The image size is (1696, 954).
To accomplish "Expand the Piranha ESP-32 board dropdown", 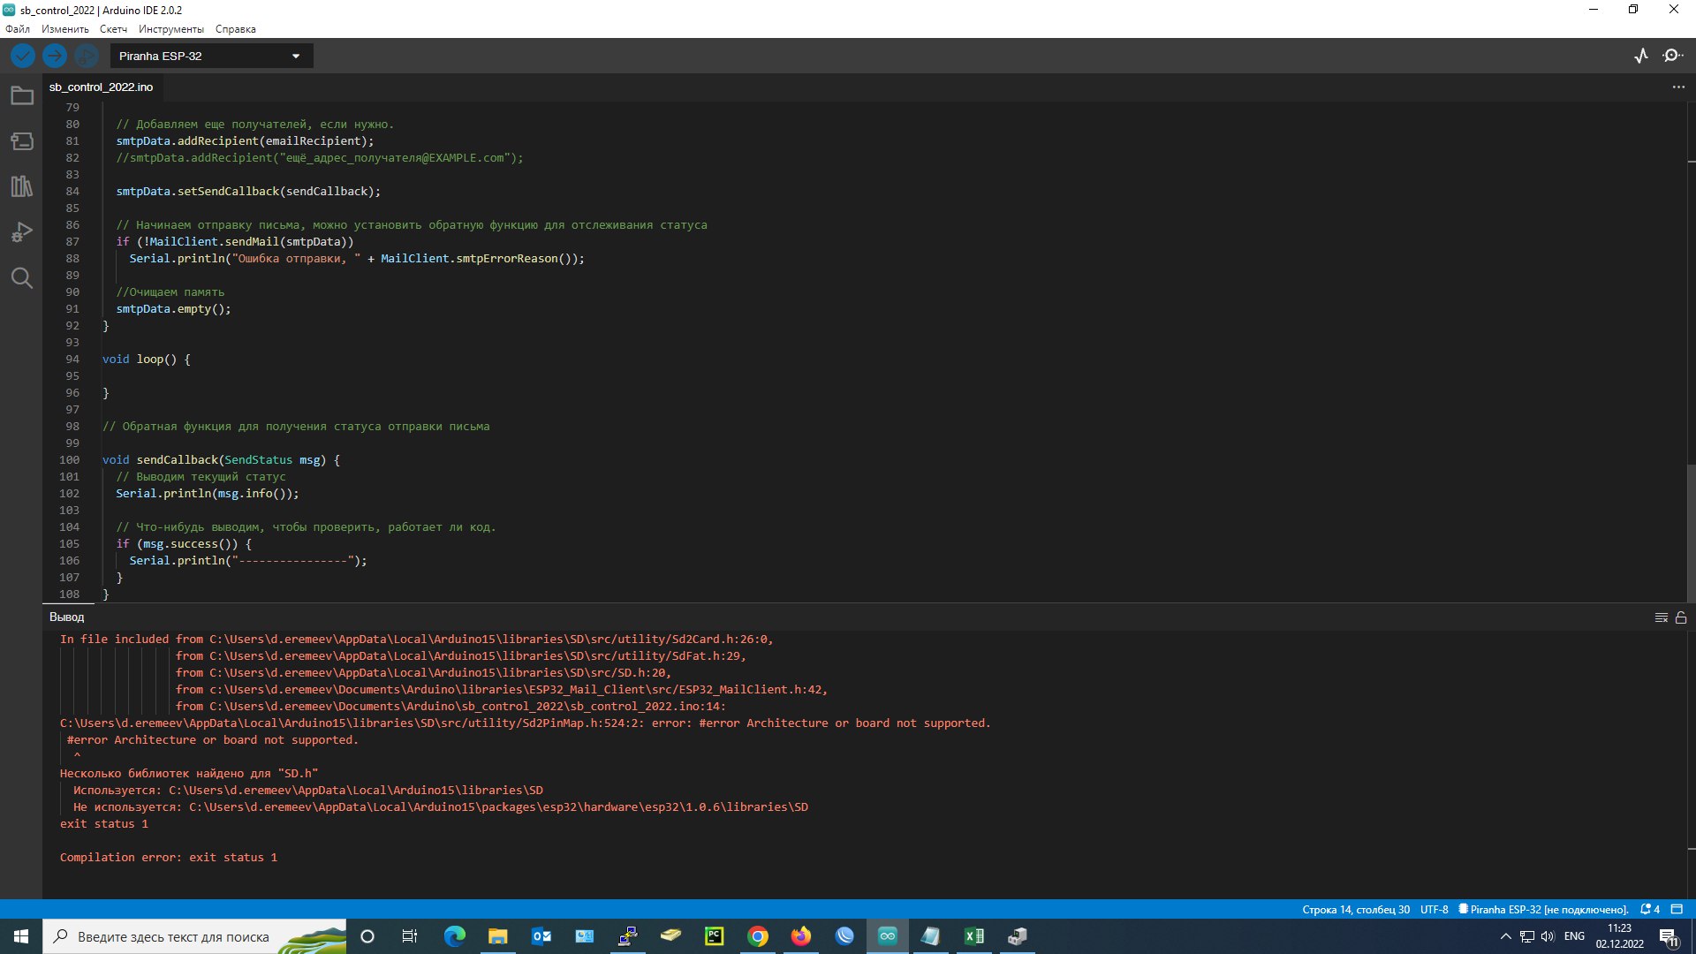I will 211,56.
